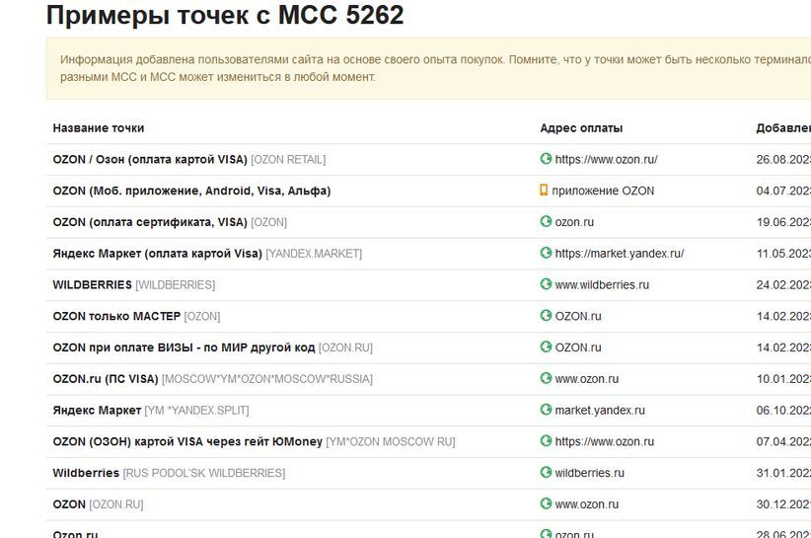Click globe icon in OZON (оплата сертификата, VISA) row
811x538 pixels.
pos(546,221)
